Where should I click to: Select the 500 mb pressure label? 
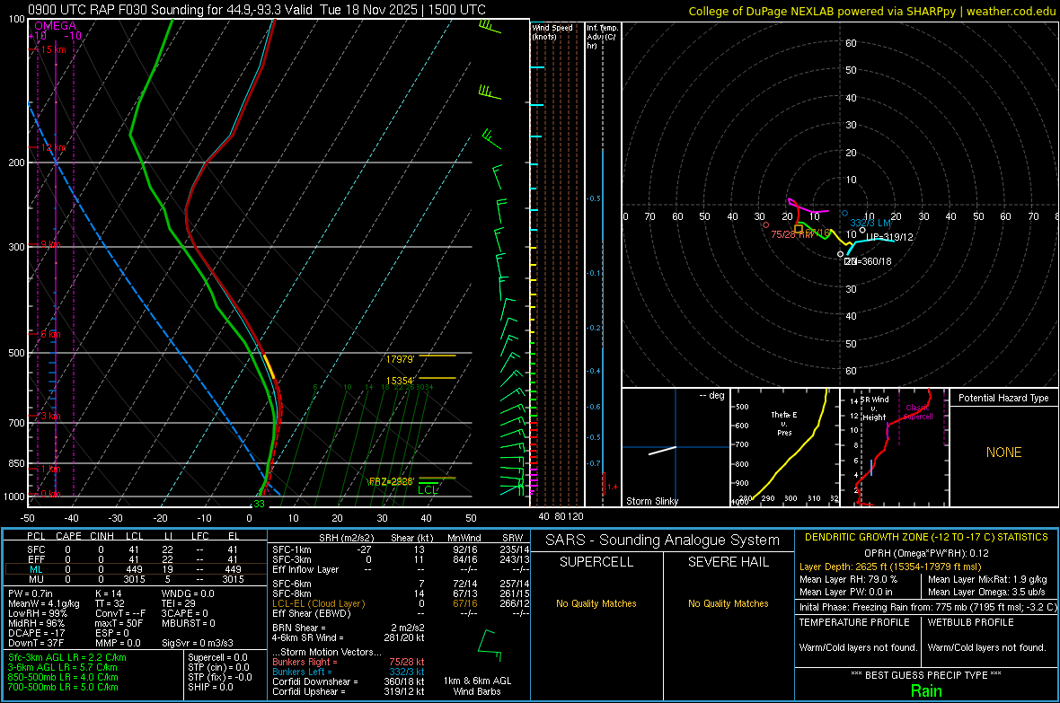tap(16, 353)
